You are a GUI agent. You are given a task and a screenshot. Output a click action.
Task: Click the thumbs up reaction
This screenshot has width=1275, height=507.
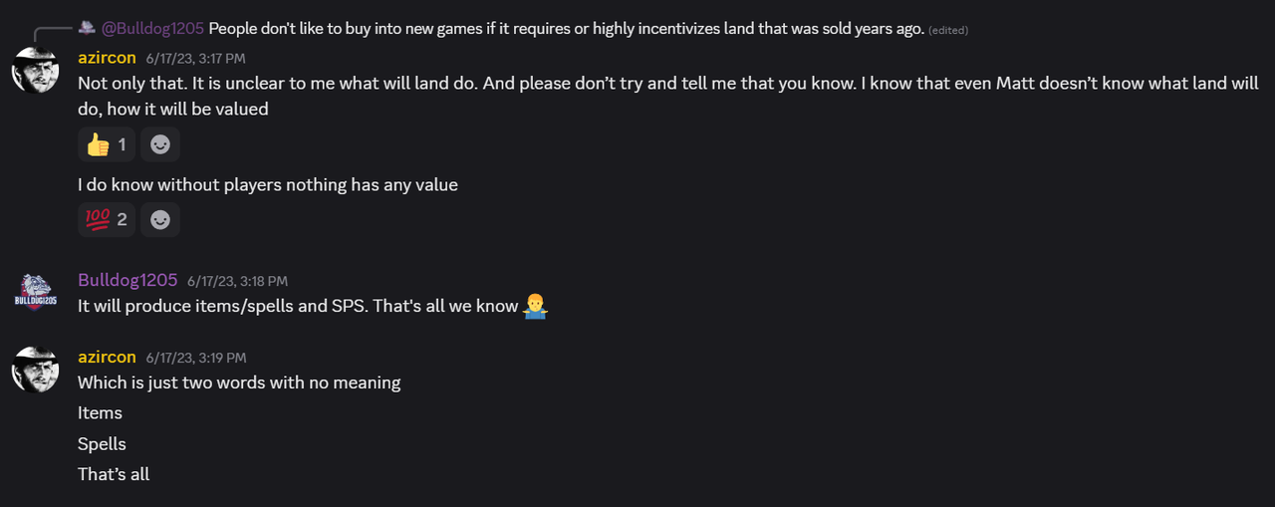point(107,144)
